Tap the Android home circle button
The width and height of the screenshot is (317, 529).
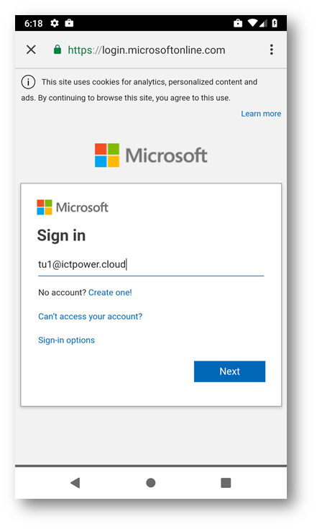150,483
